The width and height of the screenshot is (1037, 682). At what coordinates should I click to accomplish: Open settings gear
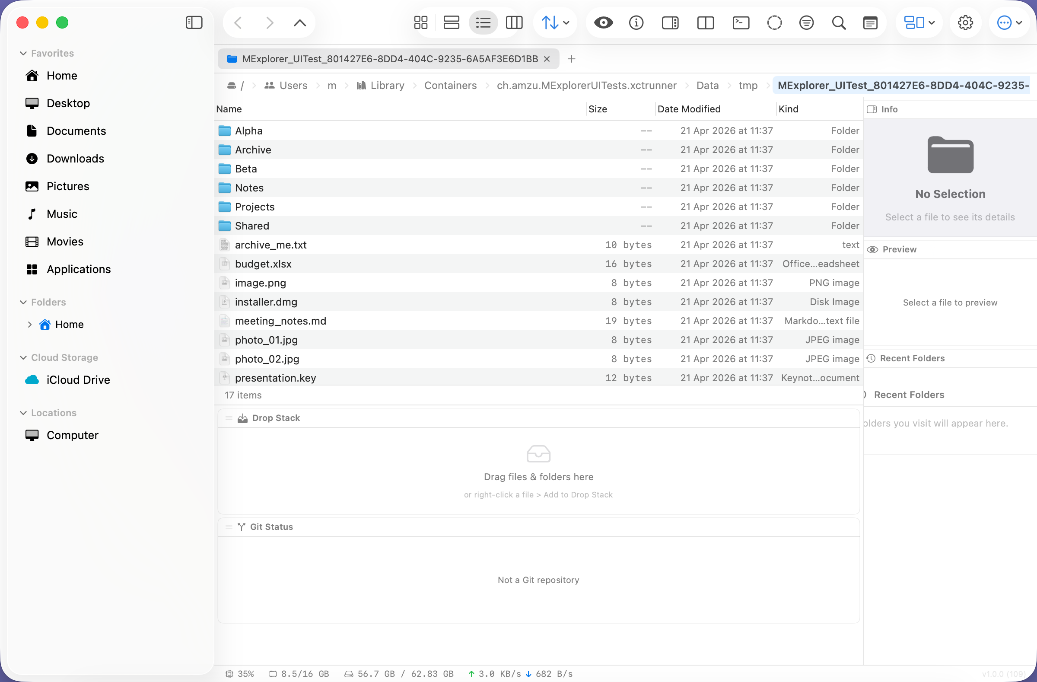pyautogui.click(x=965, y=22)
